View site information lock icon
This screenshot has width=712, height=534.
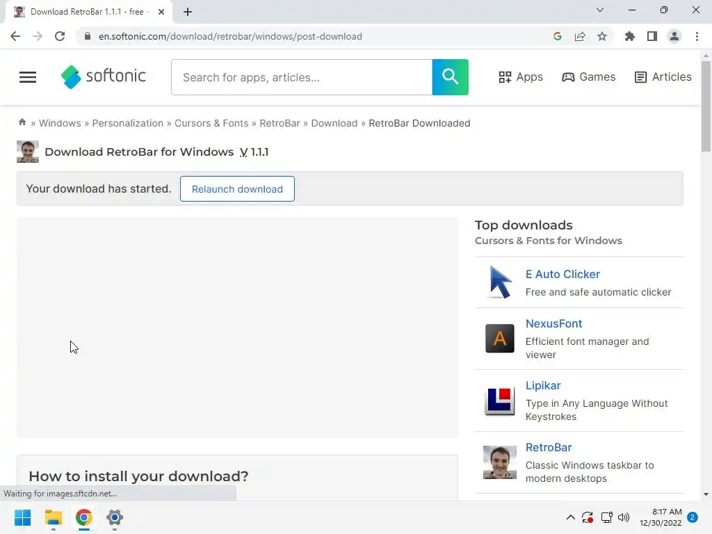(x=88, y=36)
